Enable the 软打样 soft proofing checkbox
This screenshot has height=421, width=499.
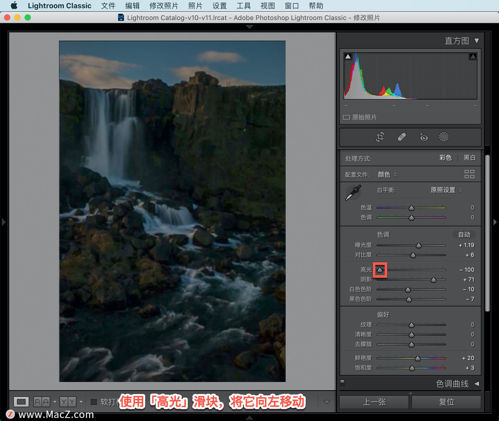tap(94, 402)
